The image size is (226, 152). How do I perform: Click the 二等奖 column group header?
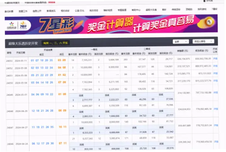(x=147, y=49)
